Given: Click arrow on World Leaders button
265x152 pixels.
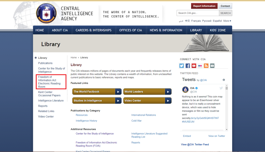Looking at the screenshot, I should [168, 92].
